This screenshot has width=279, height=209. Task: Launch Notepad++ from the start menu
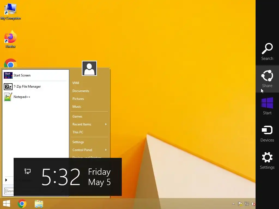(x=35, y=97)
